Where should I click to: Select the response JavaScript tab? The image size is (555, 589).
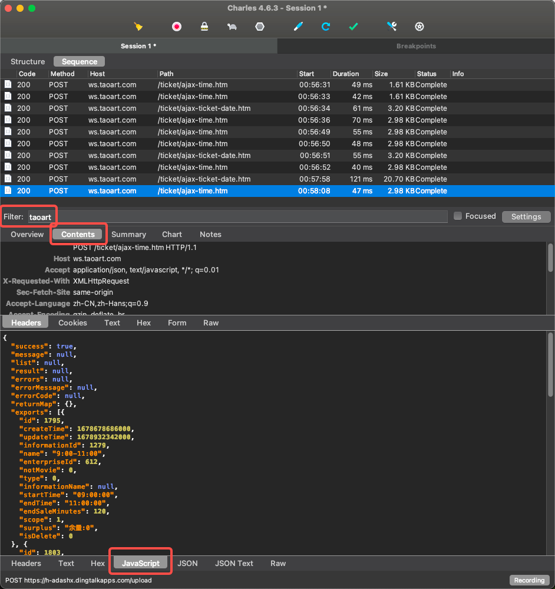pyautogui.click(x=140, y=563)
